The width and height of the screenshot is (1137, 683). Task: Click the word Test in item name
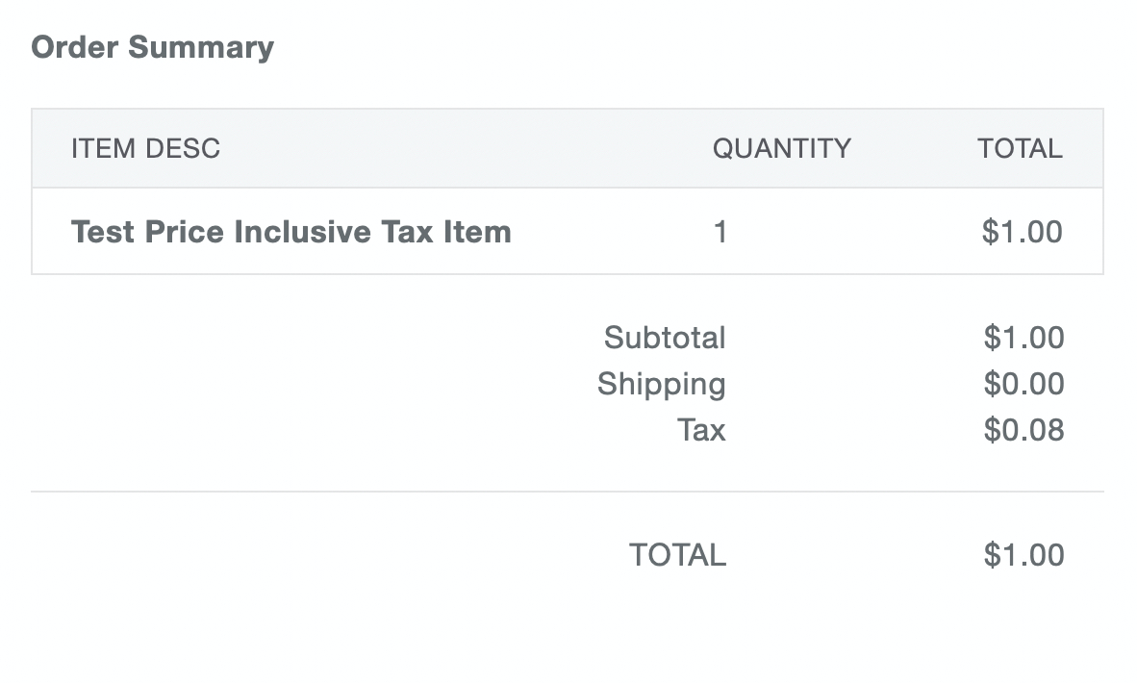point(101,232)
